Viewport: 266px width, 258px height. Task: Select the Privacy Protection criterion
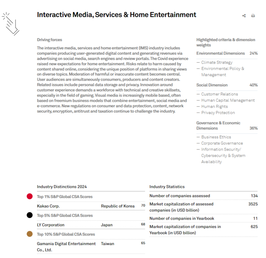[x=218, y=113]
